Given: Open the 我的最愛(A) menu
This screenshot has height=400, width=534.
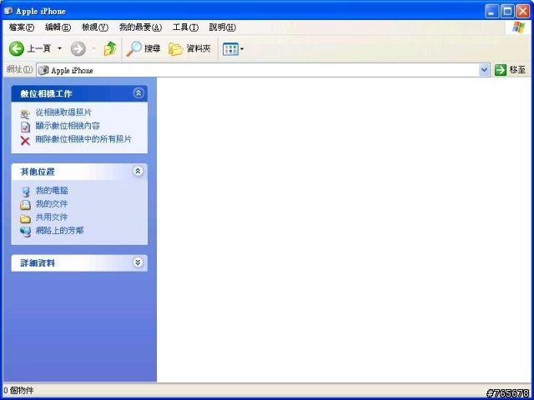Looking at the screenshot, I should pos(140,27).
